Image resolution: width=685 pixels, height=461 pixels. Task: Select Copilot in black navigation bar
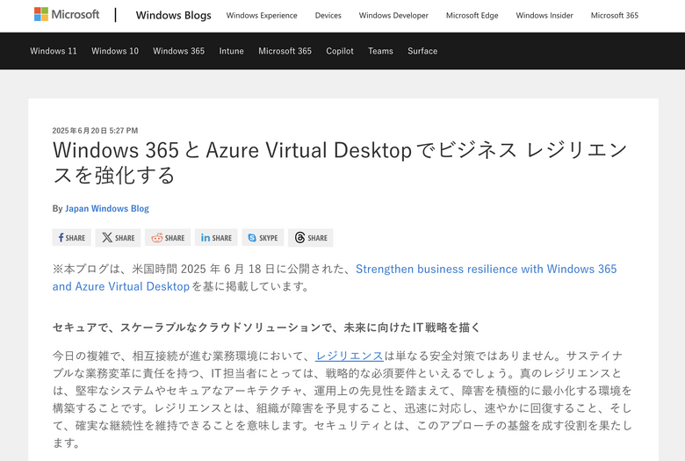click(x=340, y=51)
